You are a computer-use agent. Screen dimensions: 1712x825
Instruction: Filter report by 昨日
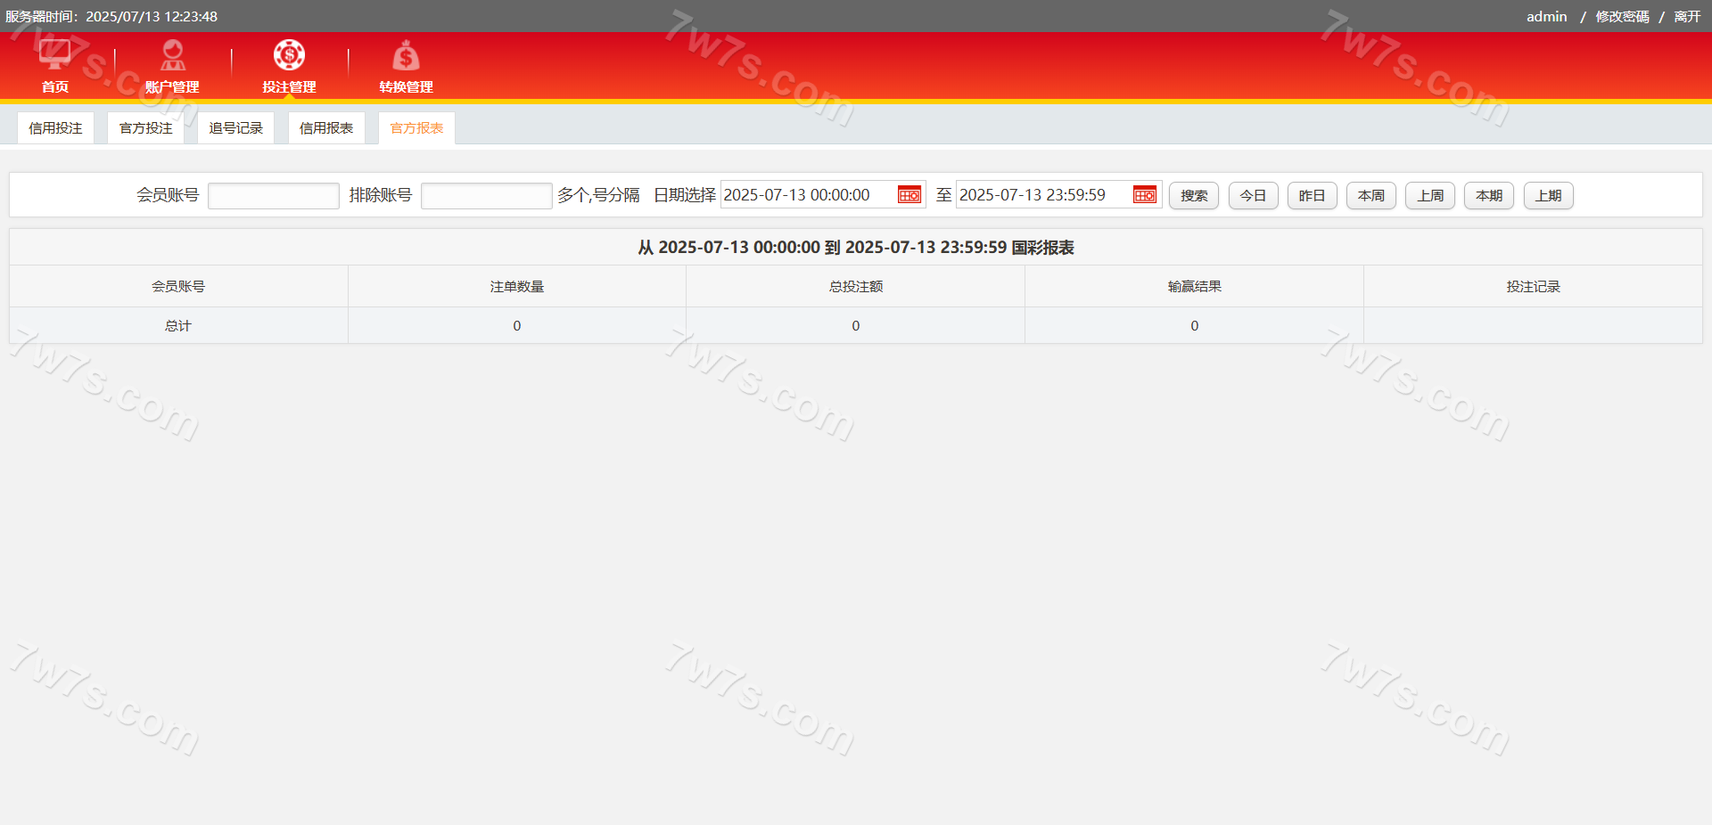point(1312,196)
